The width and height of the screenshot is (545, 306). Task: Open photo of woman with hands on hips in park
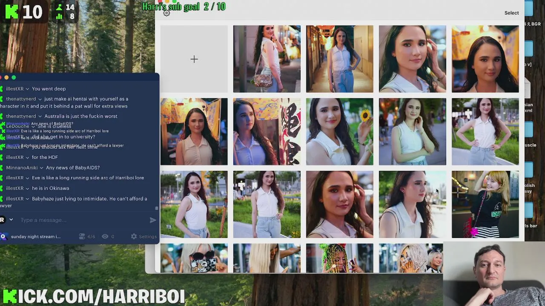[485, 131]
